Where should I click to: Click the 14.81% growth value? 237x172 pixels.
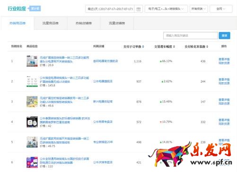(x=166, y=142)
